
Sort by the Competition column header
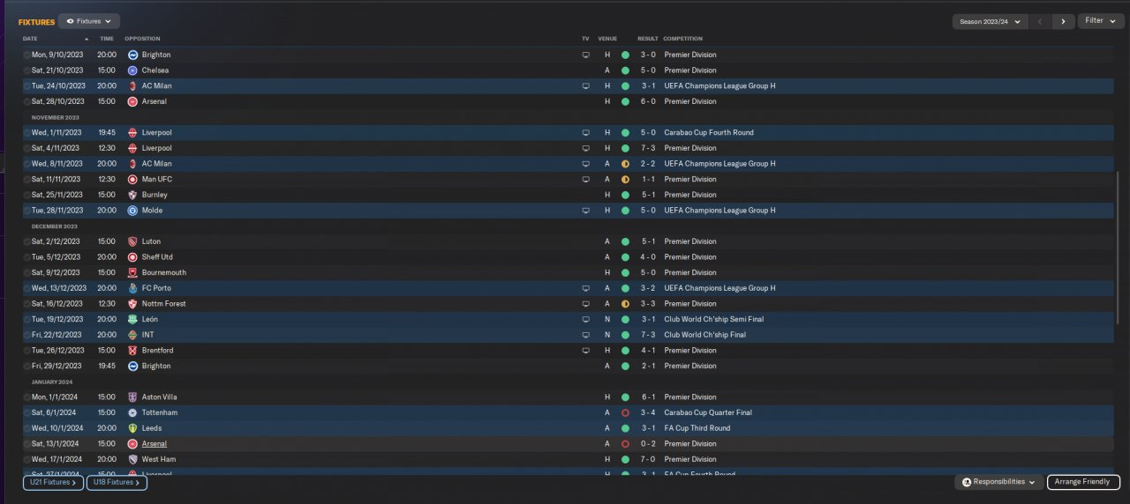682,39
